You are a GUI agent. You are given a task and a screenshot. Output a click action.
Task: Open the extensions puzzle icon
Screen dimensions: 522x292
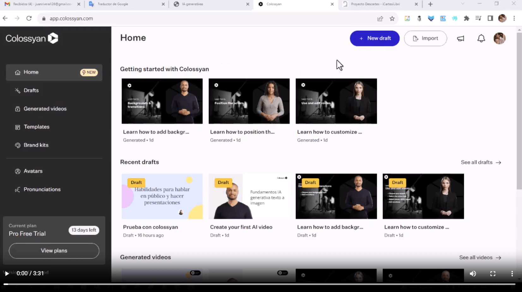click(x=466, y=18)
